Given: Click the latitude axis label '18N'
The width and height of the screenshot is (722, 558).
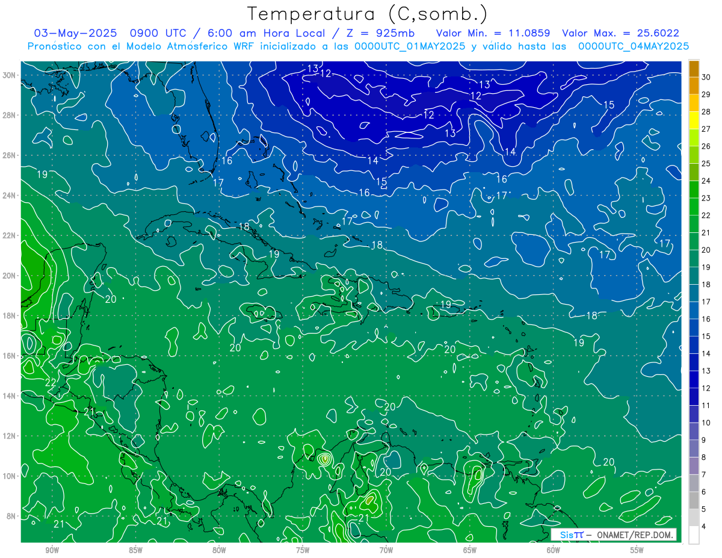Looking at the screenshot, I should click(10, 315).
